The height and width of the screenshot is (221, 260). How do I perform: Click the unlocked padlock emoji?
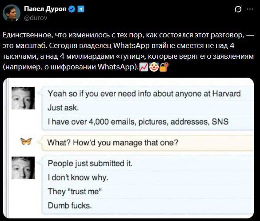tap(164, 67)
